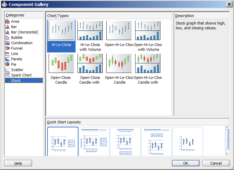Choose the Scatter category icon

click(x=7, y=70)
